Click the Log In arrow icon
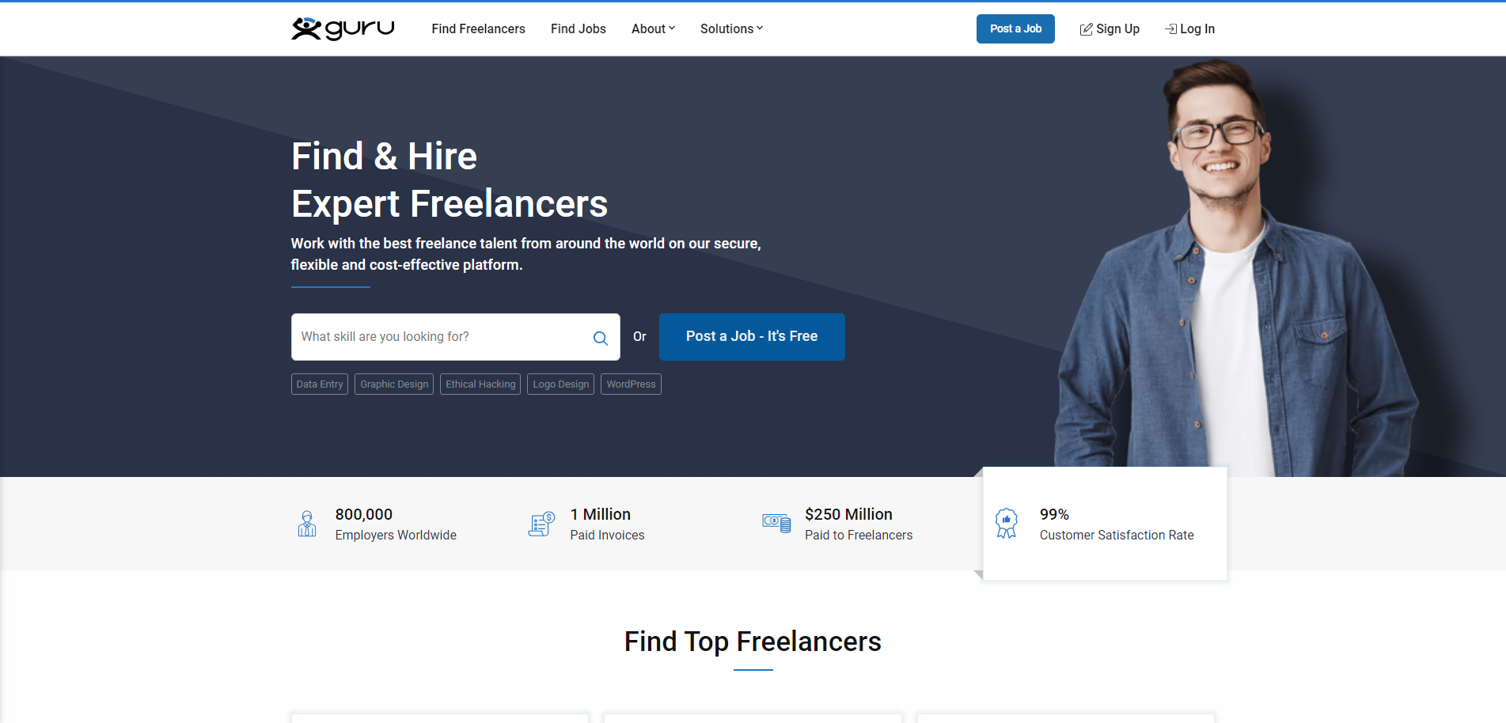This screenshot has height=723, width=1506. tap(1170, 29)
